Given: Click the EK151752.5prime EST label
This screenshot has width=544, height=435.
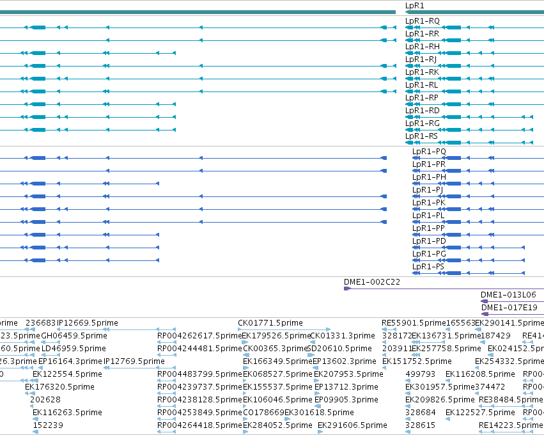Looking at the screenshot, I should 417,361.
